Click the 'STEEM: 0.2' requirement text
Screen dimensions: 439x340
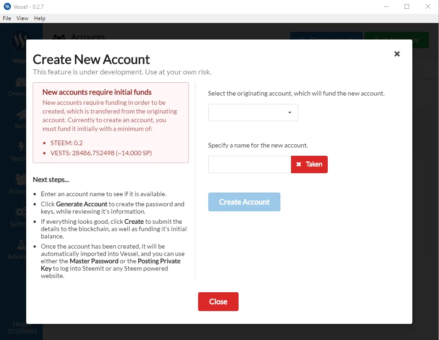tap(66, 143)
